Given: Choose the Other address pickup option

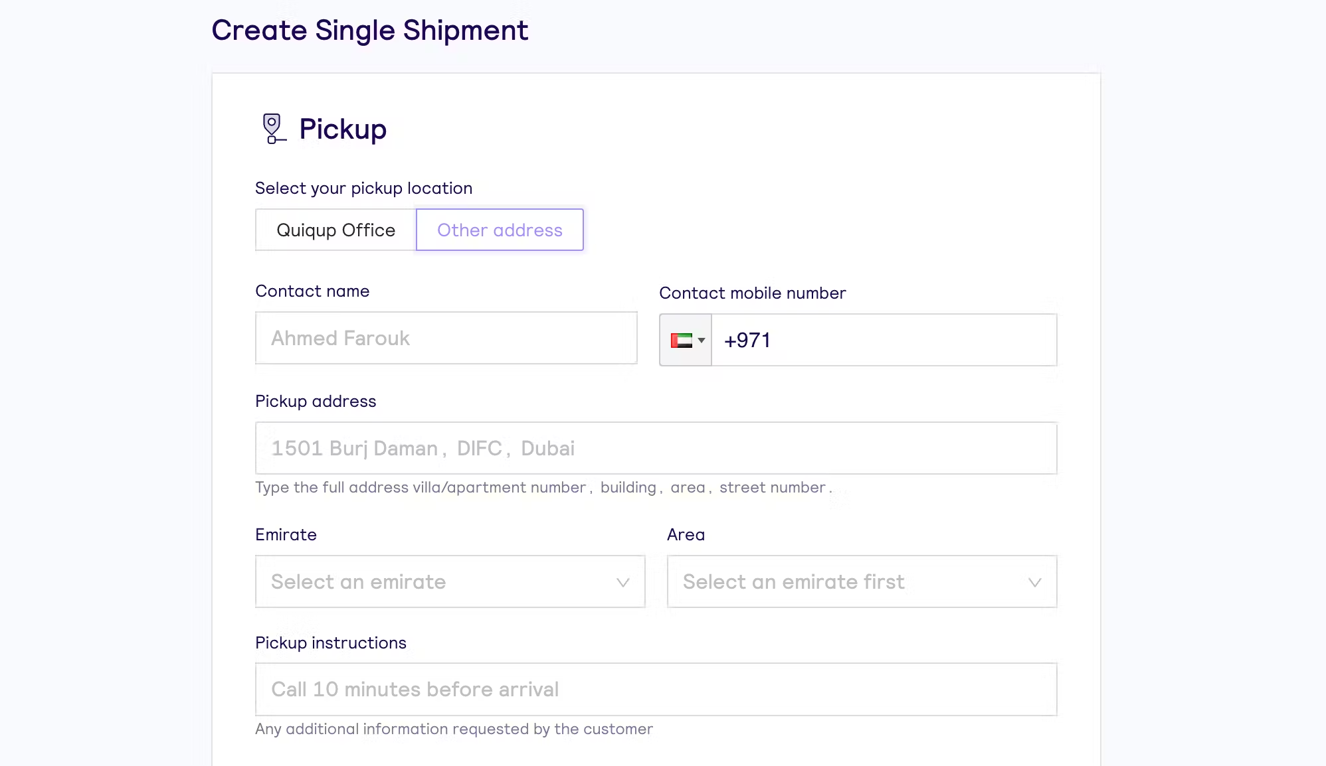Looking at the screenshot, I should [500, 230].
